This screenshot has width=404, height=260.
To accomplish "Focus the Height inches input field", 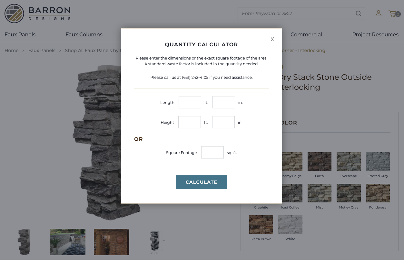I will 223,122.
